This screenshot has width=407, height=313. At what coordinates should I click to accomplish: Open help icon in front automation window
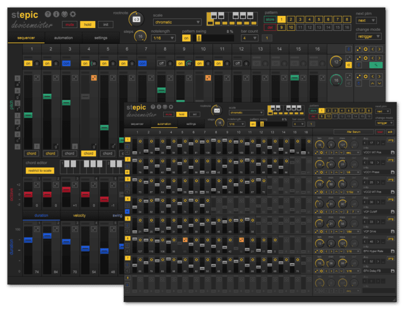click(153, 107)
